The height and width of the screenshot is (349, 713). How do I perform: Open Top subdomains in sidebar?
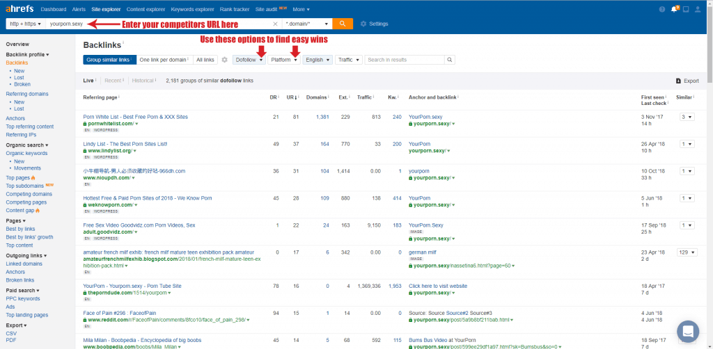pos(24,186)
